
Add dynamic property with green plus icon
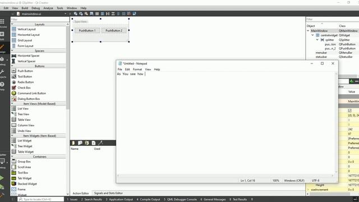coord(352,81)
